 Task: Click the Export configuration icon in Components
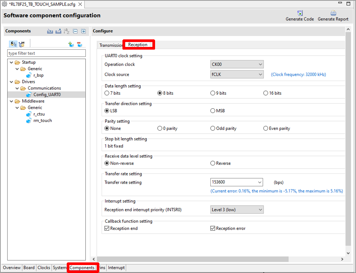(x=58, y=31)
